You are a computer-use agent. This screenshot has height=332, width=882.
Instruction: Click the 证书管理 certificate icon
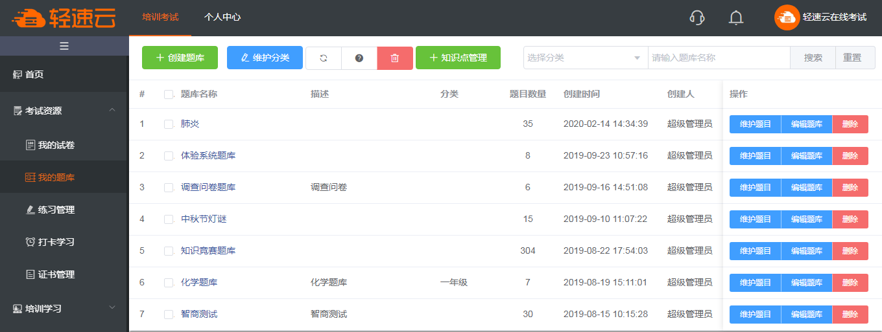[x=30, y=274]
